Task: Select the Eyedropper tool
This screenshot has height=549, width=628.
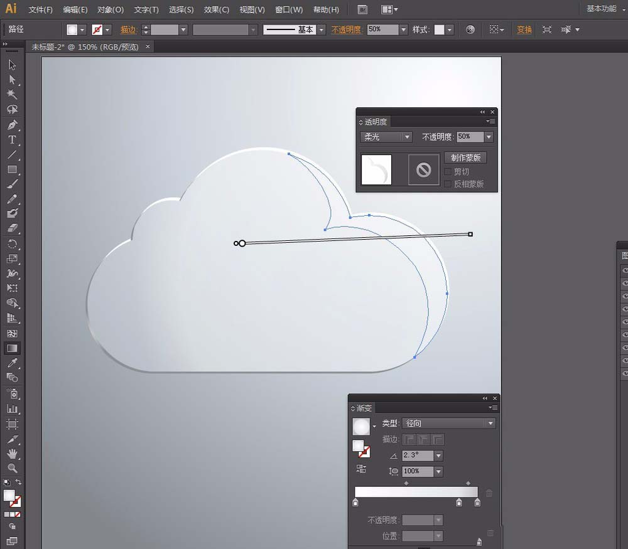Action: tap(12, 363)
